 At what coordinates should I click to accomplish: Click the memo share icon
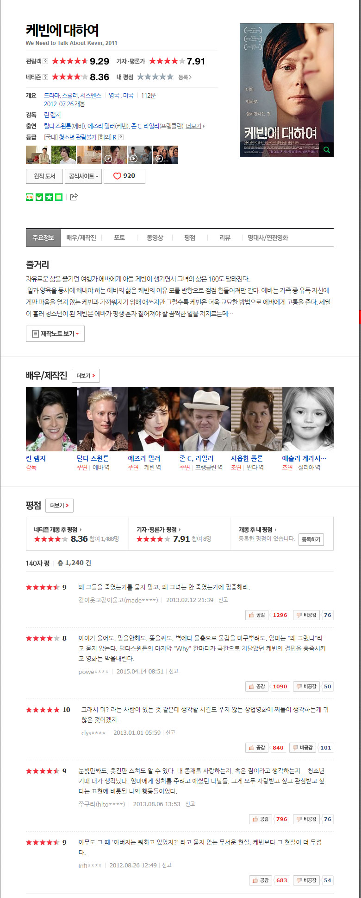coord(59,197)
